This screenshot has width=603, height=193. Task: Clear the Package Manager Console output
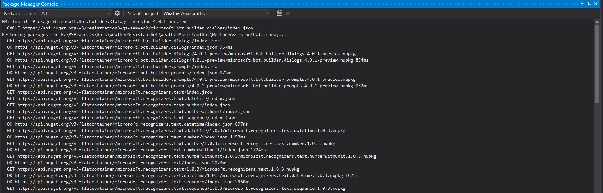279,13
